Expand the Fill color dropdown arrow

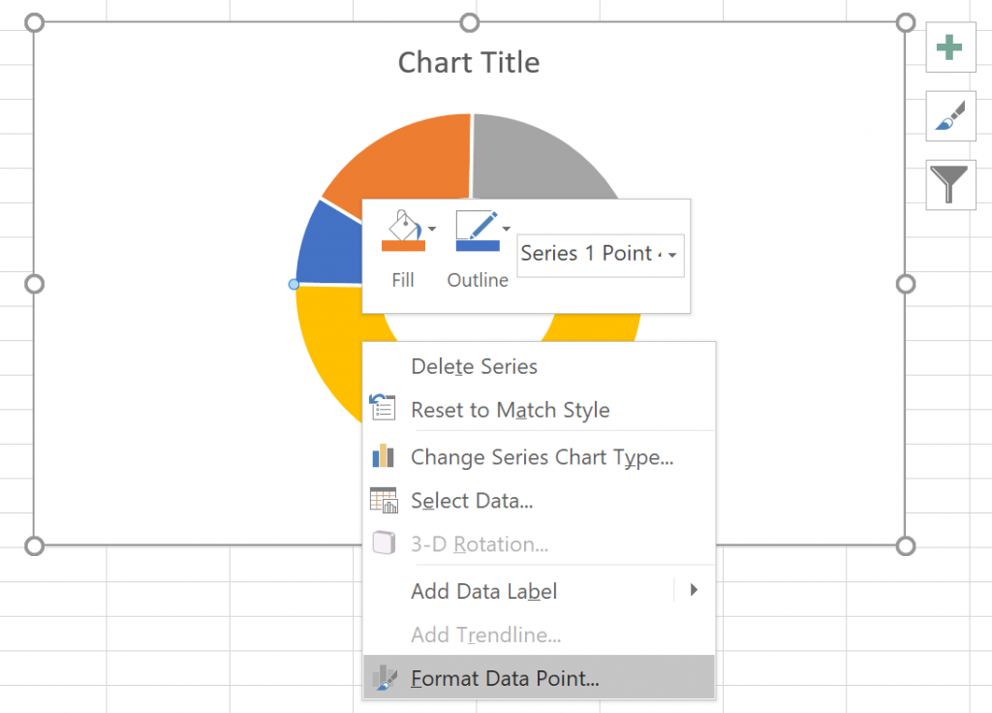coord(432,230)
